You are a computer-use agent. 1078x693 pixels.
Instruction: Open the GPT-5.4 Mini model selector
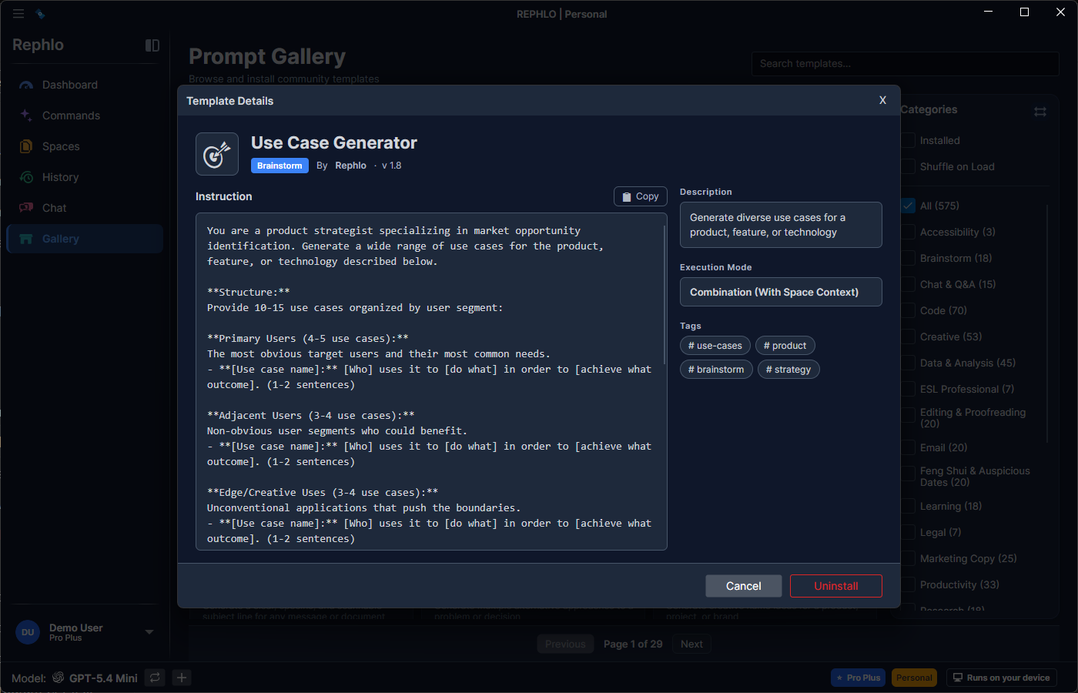coord(103,678)
